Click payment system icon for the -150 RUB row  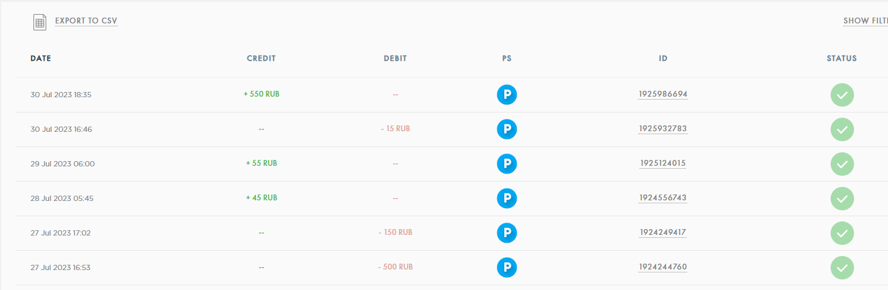[x=507, y=233]
